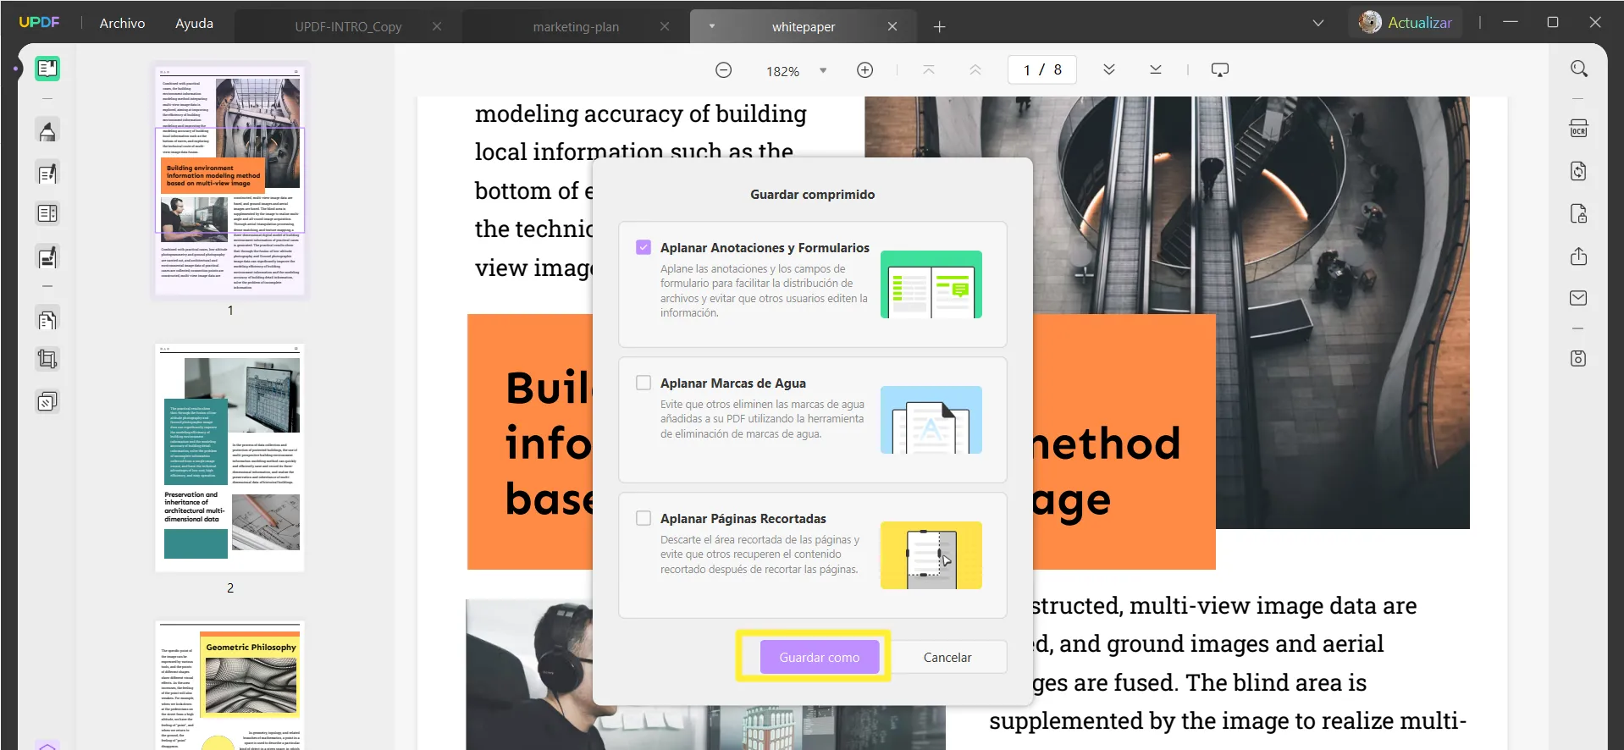
Task: Send file by email icon
Action: [x=1579, y=298]
